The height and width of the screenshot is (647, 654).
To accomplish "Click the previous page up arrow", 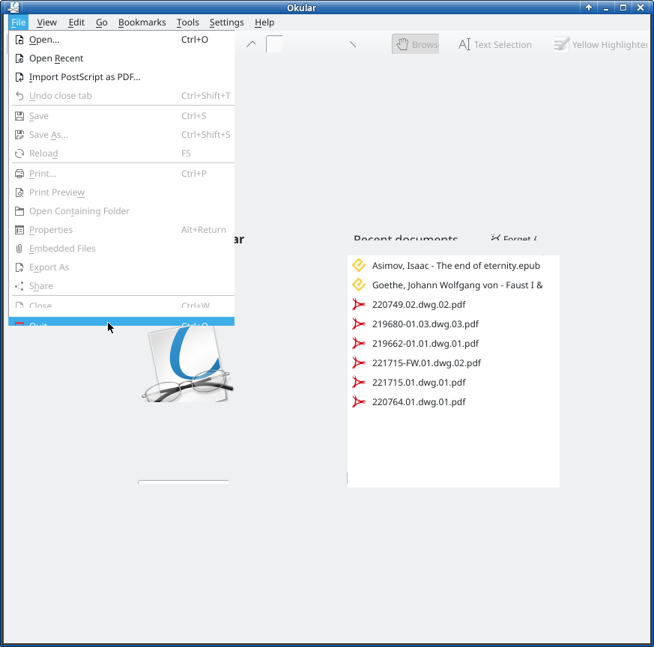I will point(251,44).
